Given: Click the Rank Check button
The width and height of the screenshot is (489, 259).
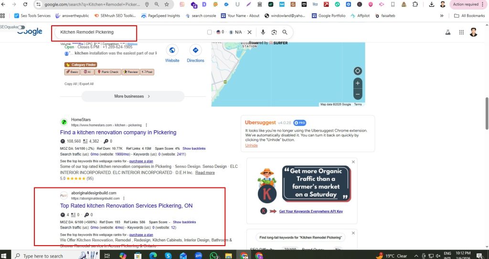Looking at the screenshot, I should click(107, 72).
